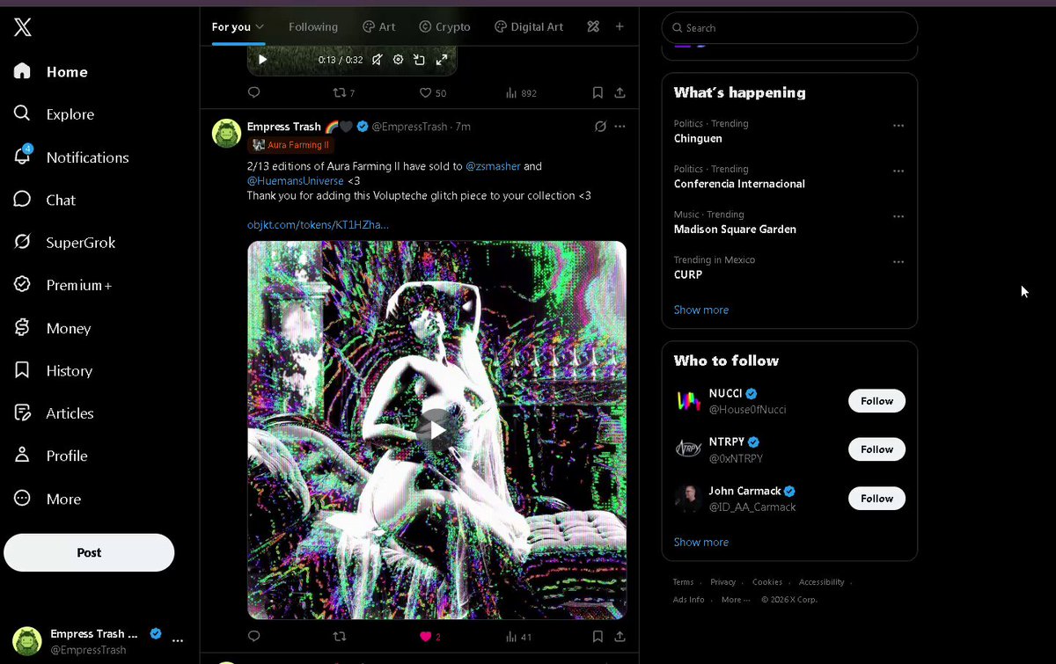This screenshot has height=664, width=1056.
Task: Click the Search input field
Action: (789, 28)
